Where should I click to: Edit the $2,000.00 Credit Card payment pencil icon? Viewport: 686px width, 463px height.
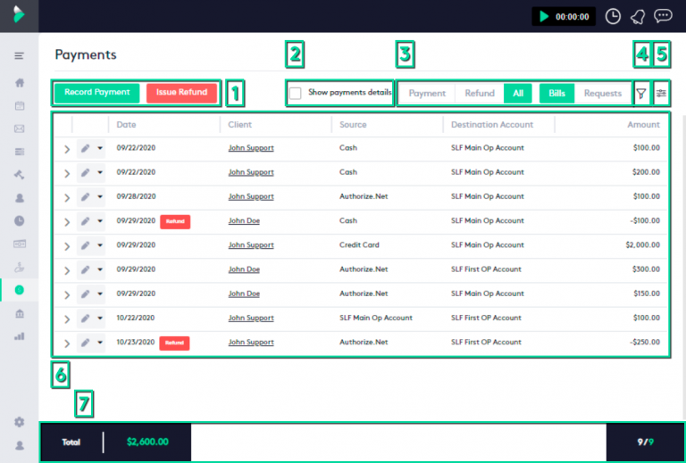coord(86,245)
